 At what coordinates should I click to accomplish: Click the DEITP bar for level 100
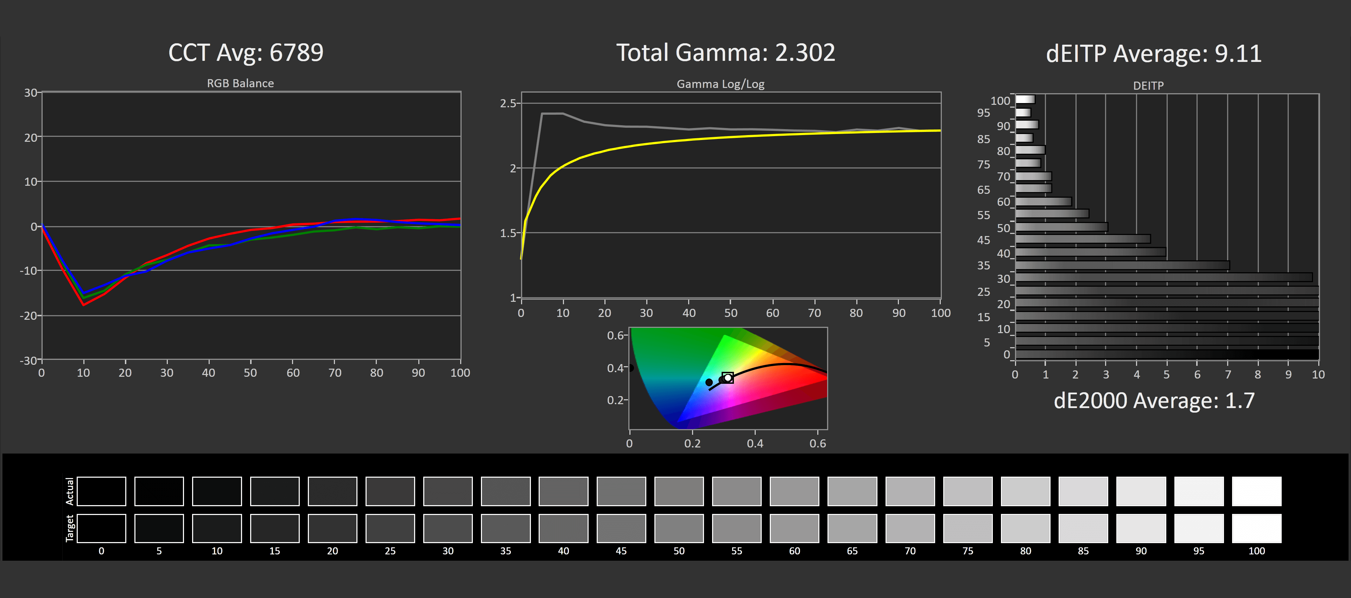pyautogui.click(x=1025, y=99)
